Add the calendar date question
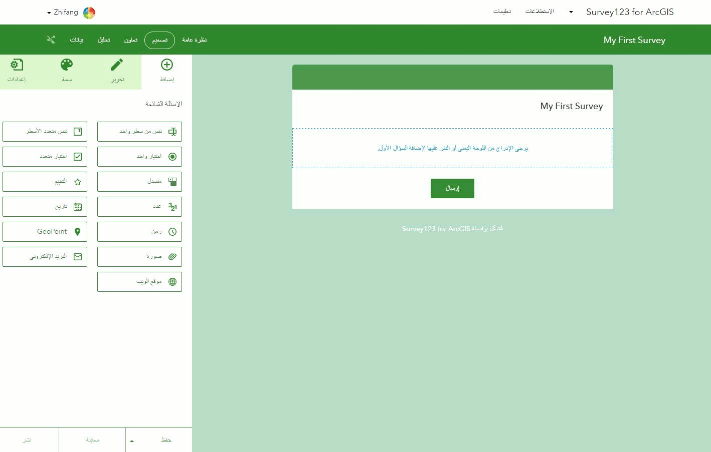 click(45, 207)
